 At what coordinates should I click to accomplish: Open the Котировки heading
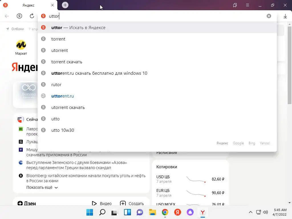pos(167,167)
